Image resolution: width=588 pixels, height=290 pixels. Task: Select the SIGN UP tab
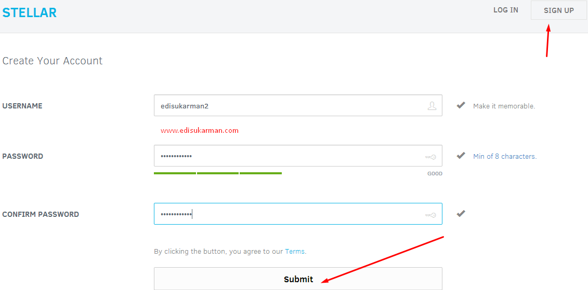558,10
